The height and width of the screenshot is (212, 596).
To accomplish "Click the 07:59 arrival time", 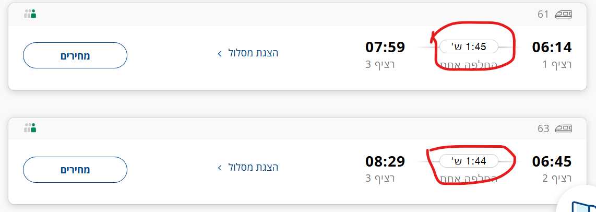I will coord(385,47).
